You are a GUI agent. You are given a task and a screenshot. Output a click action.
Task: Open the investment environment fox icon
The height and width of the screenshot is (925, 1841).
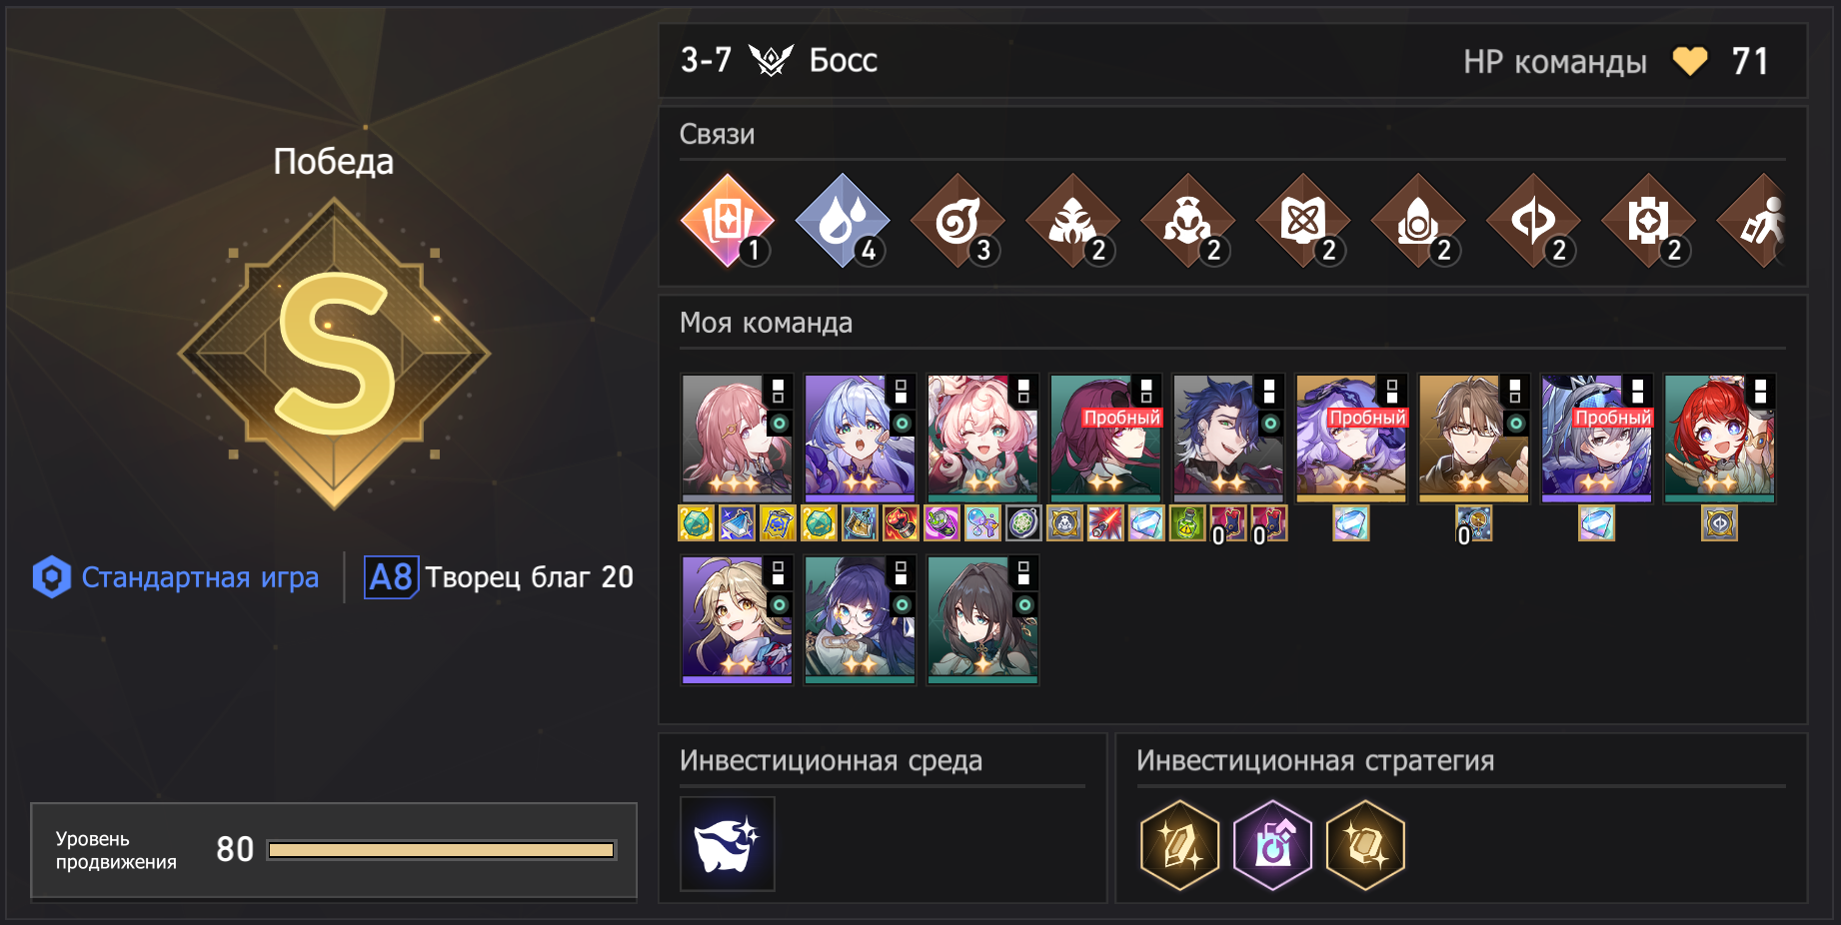point(728,844)
